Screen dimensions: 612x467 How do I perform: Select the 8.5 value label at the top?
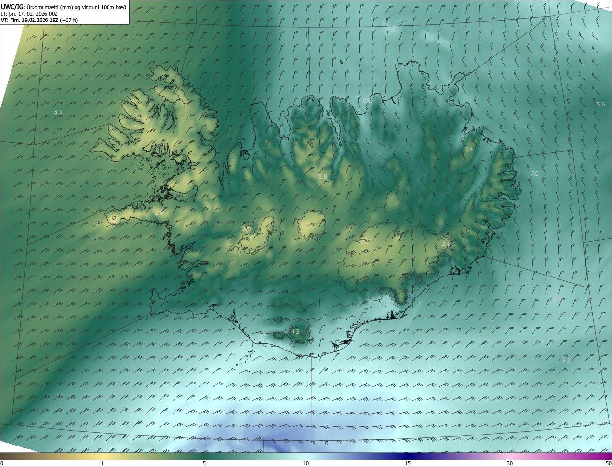(x=392, y=29)
